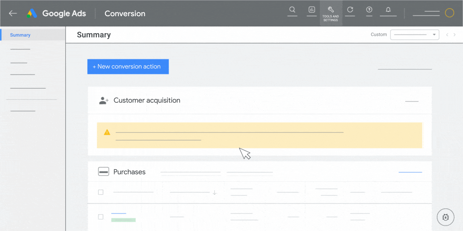463x231 pixels.
Task: Open the notifications bell
Action: [x=388, y=10]
